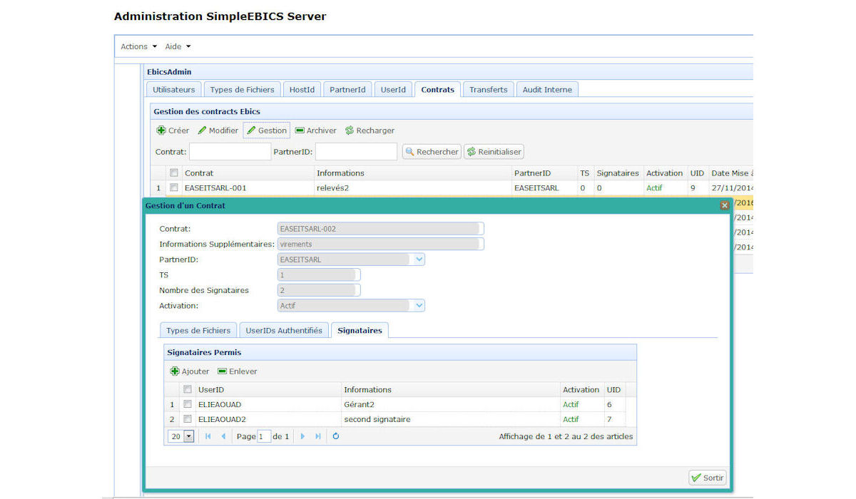Click the Enlever minus icon

(222, 371)
